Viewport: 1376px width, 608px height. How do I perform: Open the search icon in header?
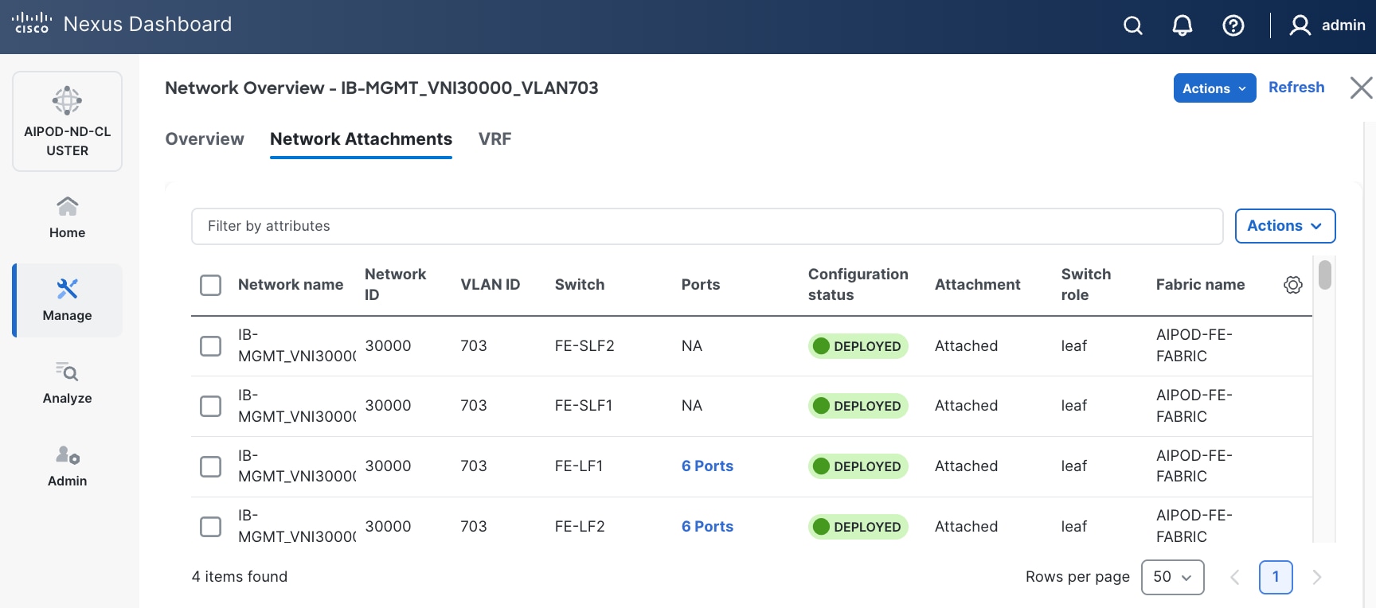[x=1132, y=26]
